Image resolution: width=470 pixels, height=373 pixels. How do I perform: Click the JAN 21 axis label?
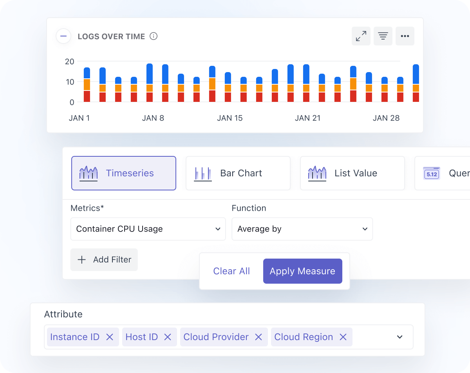tap(308, 118)
